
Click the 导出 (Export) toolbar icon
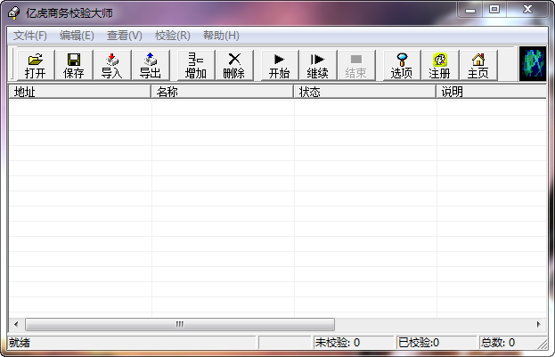(x=150, y=66)
